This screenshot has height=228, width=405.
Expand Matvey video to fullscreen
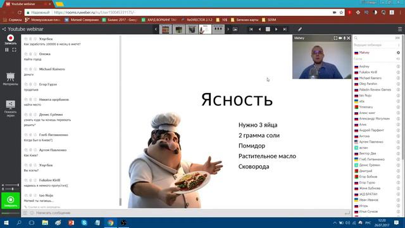(335, 38)
